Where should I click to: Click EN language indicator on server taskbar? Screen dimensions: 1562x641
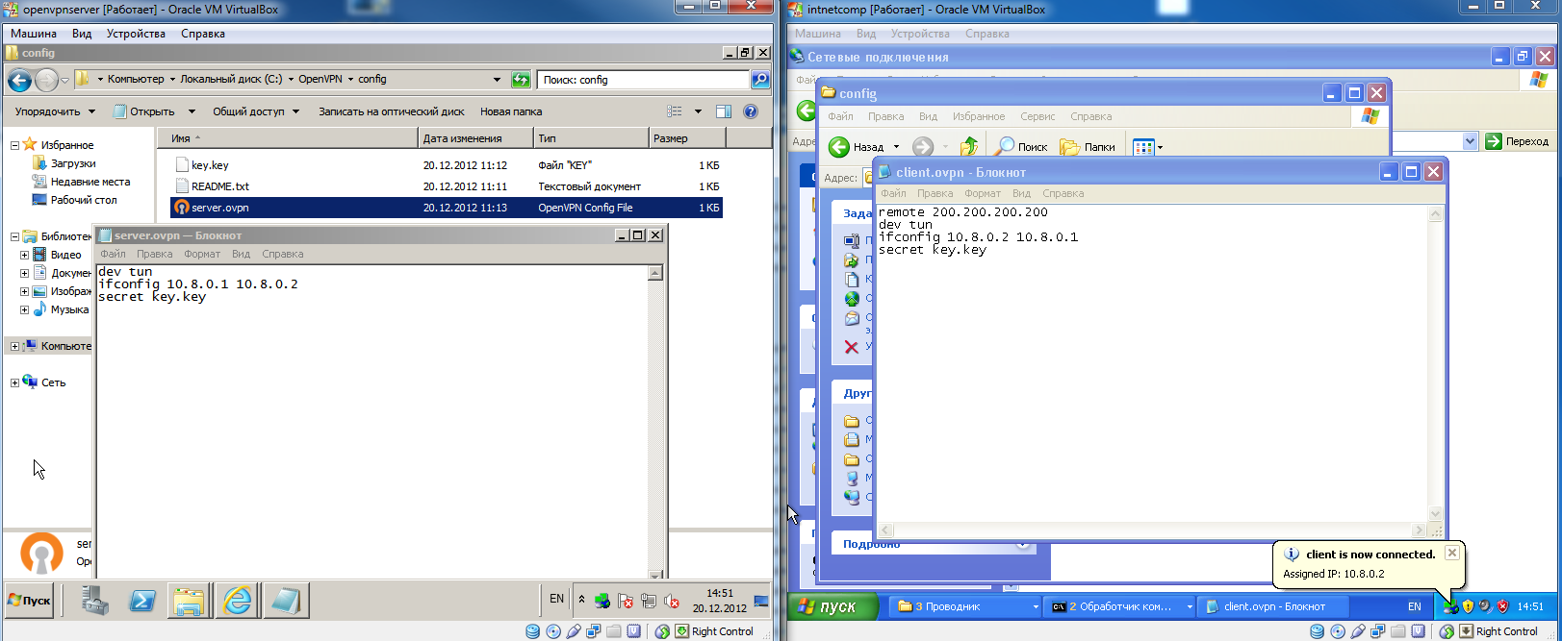coord(556,599)
